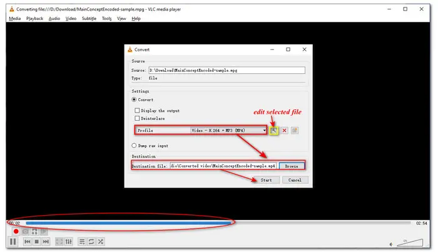Click the Source path field

(x=227, y=70)
